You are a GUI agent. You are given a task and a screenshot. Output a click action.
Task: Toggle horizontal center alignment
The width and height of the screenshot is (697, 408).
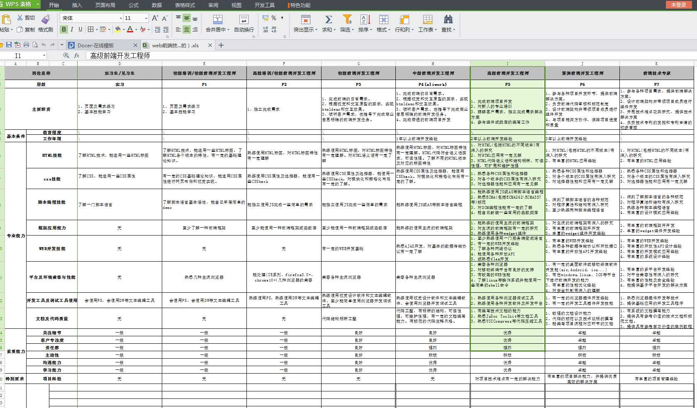pyautogui.click(x=187, y=29)
